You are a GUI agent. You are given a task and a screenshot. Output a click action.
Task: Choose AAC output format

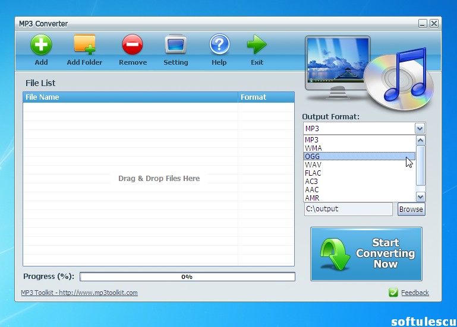[360, 189]
